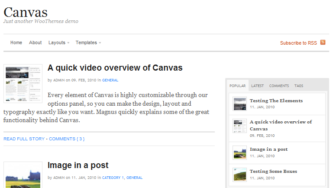Screen dimensions: 330x188
Task: Open the About page
Action: [36, 42]
